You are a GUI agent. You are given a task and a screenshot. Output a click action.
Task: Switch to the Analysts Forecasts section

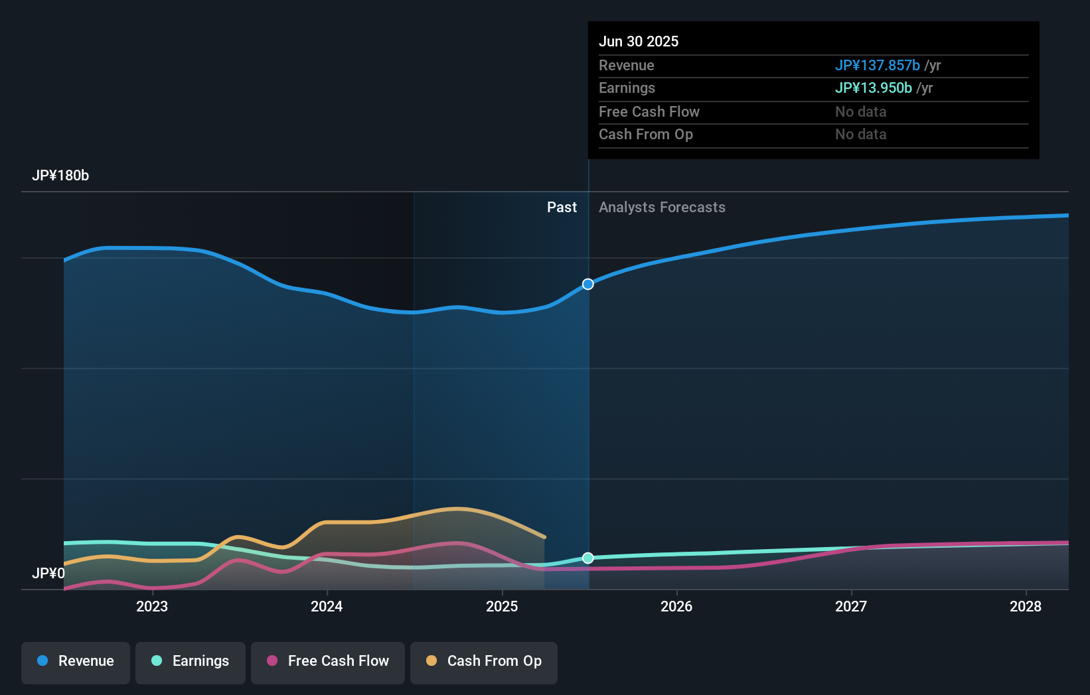click(x=661, y=208)
